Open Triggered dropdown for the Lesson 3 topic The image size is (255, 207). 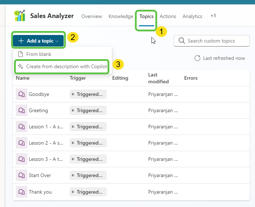(88, 159)
